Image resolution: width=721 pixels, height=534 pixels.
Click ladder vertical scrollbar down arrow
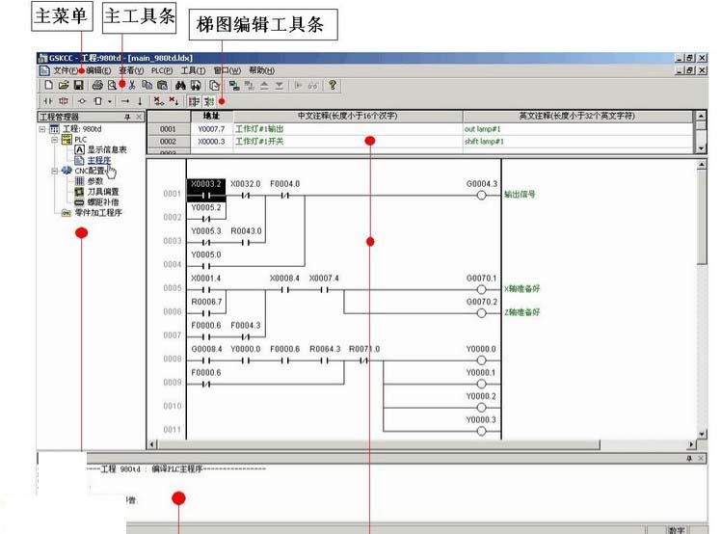(702, 434)
